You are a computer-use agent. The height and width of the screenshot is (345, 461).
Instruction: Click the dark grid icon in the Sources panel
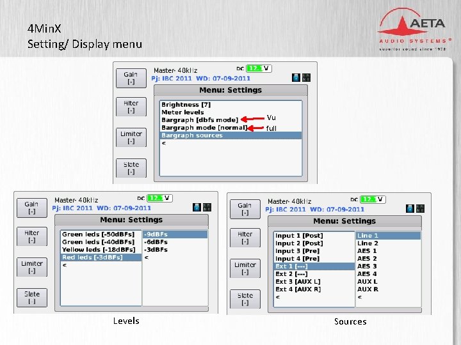pos(421,208)
